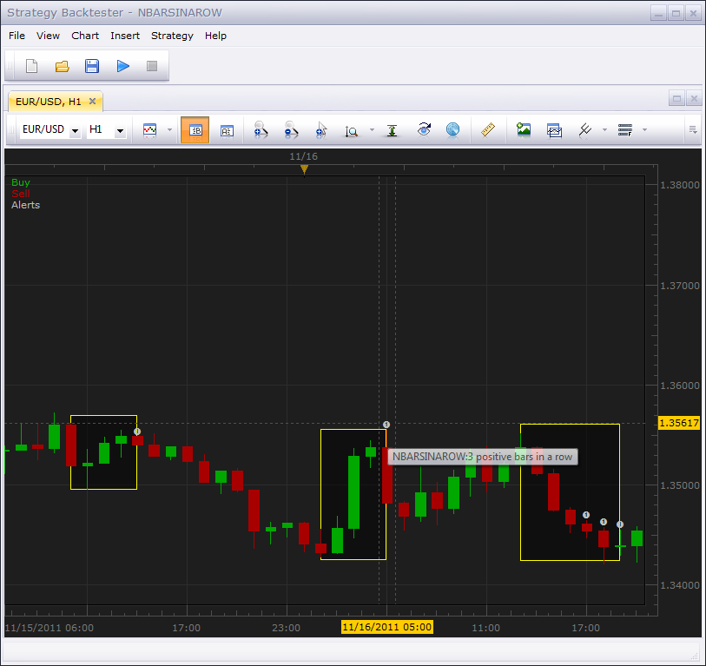Toggle the vertical autoscale icon
The width and height of the screenshot is (706, 666).
click(x=393, y=130)
